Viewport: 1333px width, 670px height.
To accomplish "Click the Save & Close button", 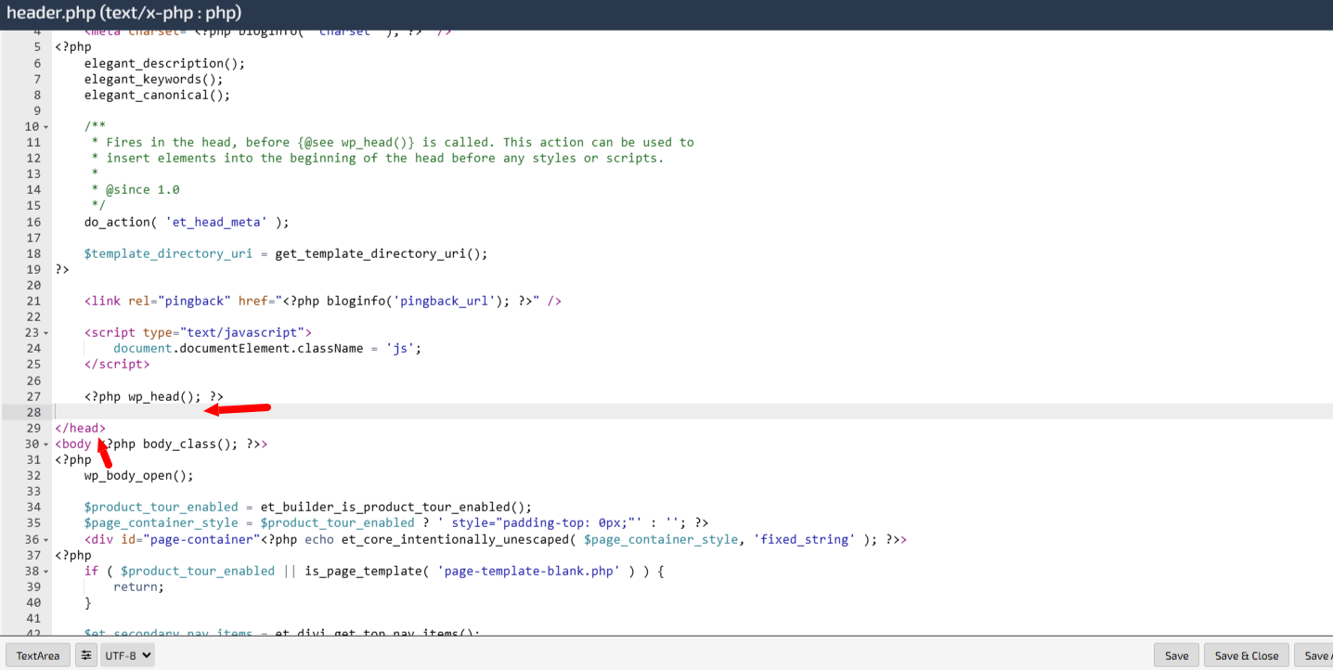I will (x=1247, y=655).
